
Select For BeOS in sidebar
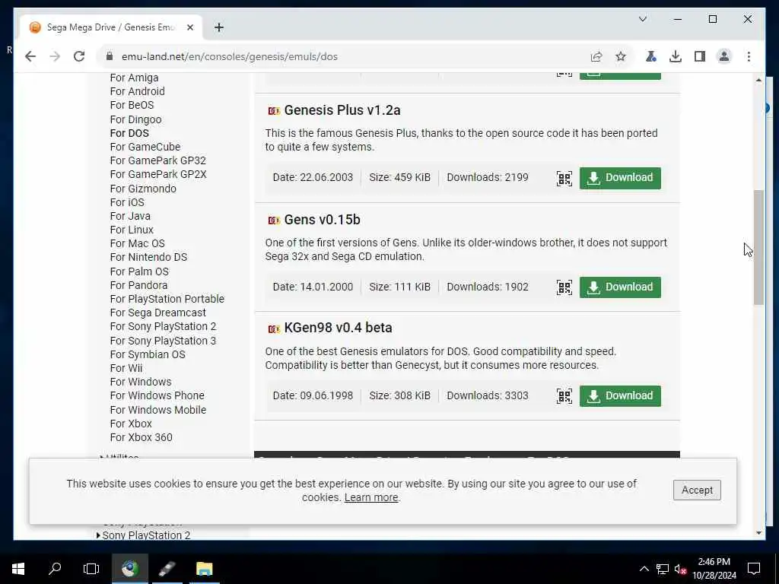[132, 105]
